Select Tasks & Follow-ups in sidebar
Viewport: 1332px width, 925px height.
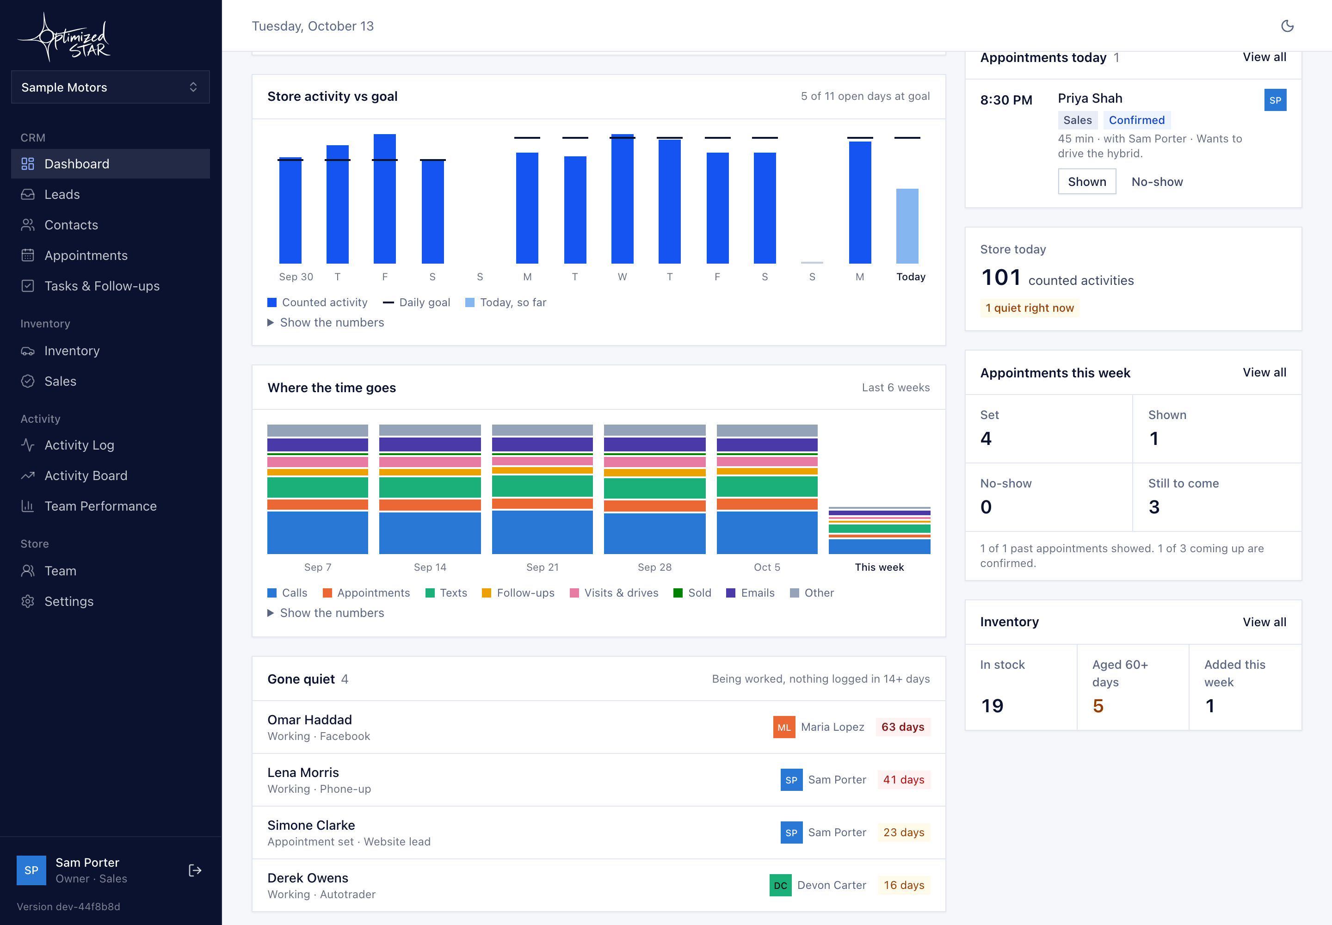point(110,286)
